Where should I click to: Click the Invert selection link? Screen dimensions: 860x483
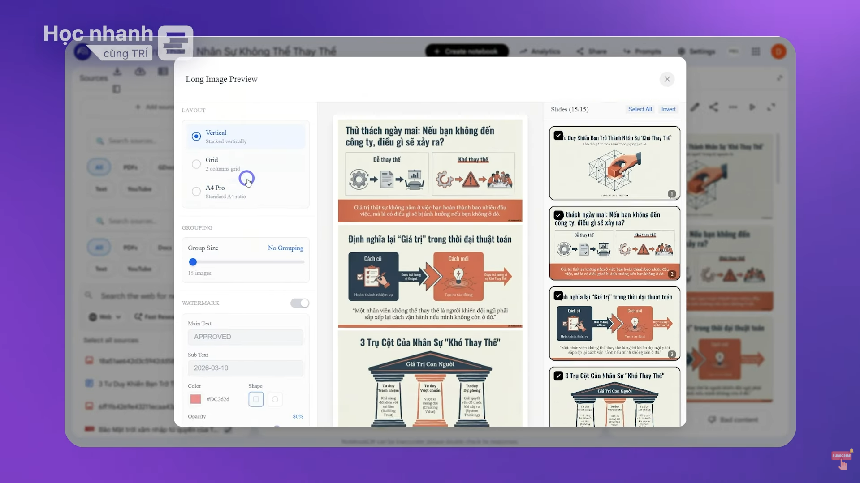coord(668,109)
